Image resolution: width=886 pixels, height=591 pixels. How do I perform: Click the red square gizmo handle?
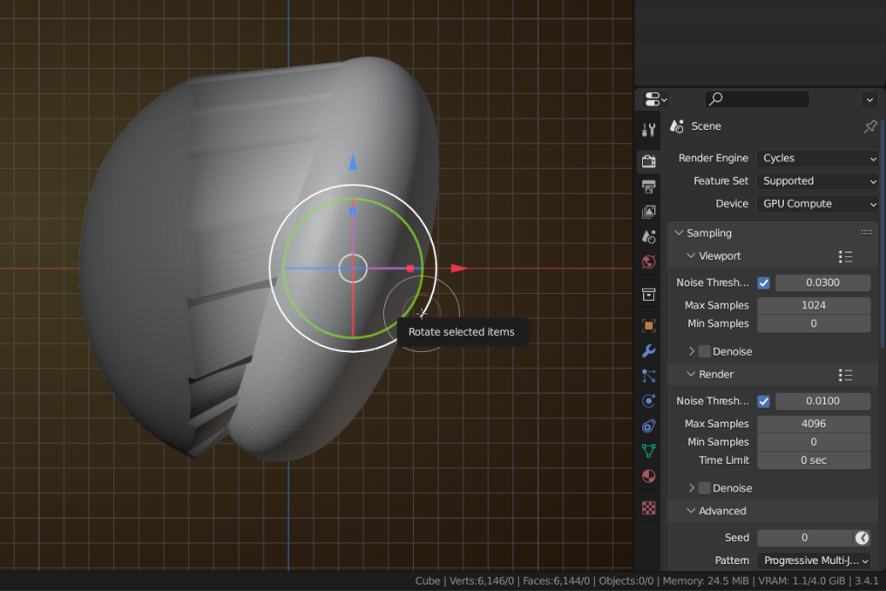pyautogui.click(x=410, y=268)
